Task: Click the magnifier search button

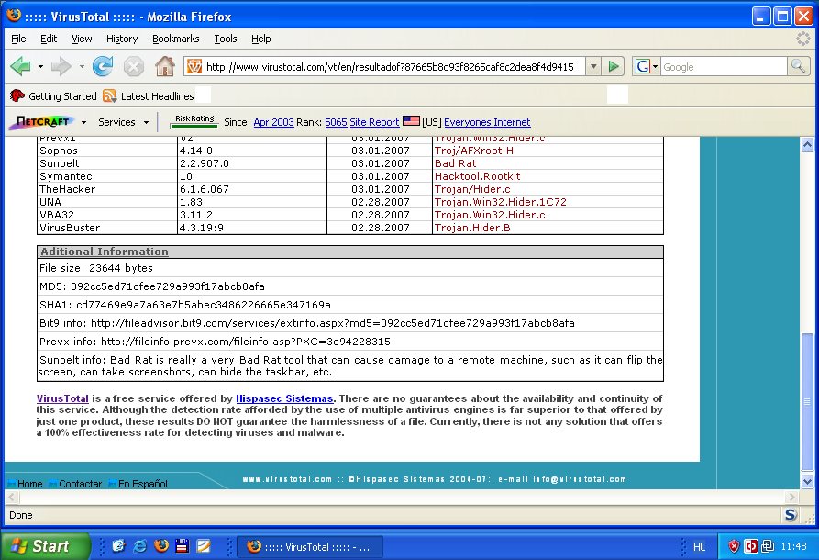Action: click(x=798, y=66)
